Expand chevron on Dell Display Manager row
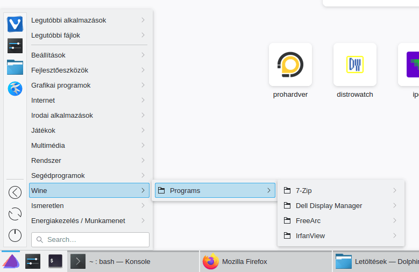 click(395, 205)
